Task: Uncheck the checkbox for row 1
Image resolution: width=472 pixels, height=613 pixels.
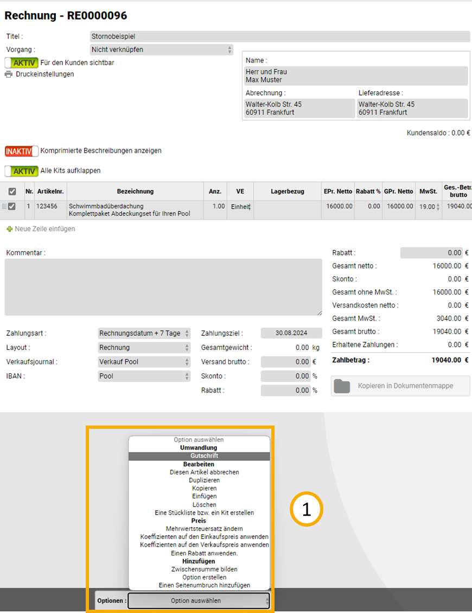Action: (12, 207)
